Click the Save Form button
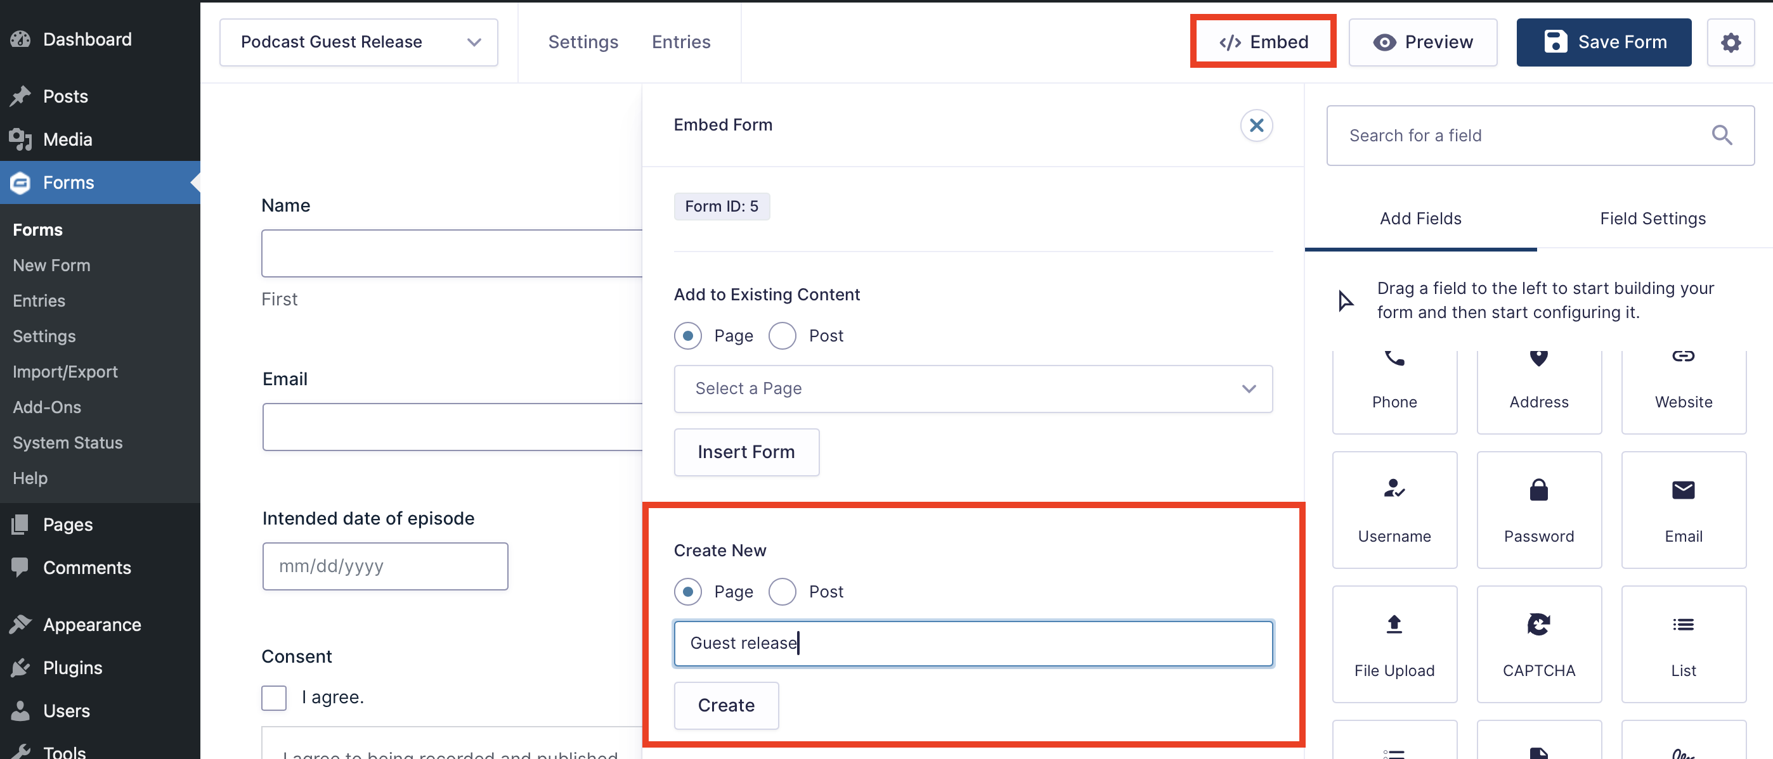The width and height of the screenshot is (1773, 759). (1604, 42)
